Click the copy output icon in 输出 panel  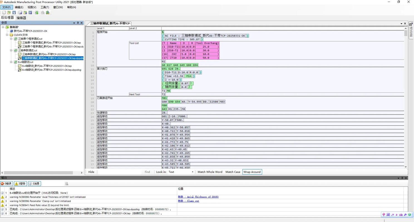coord(66,183)
